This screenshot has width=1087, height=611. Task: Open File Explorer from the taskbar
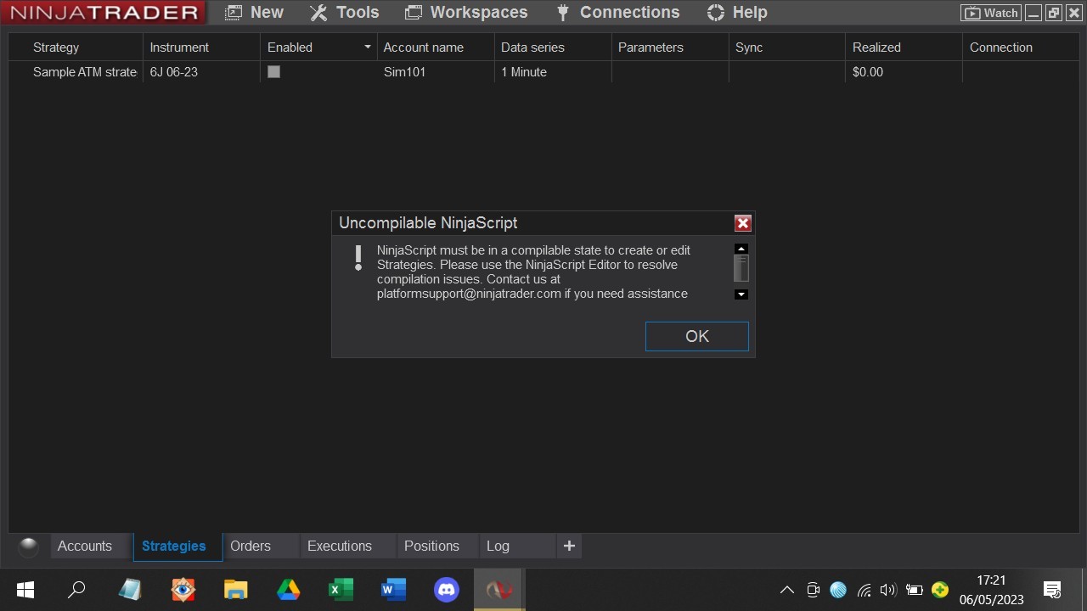235,590
